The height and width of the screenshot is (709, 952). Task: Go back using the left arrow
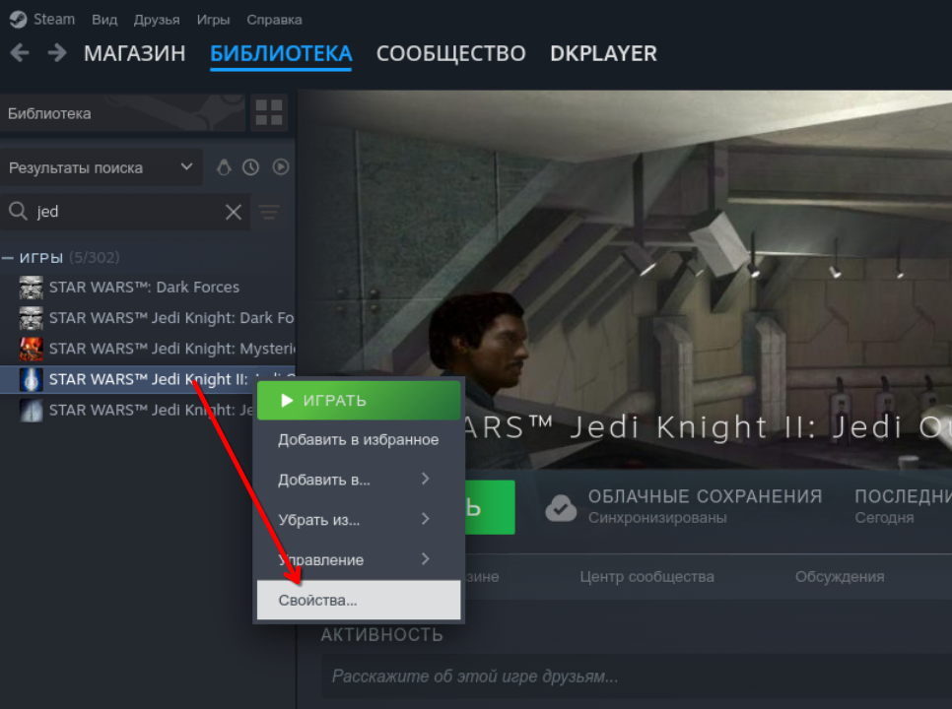[x=20, y=53]
